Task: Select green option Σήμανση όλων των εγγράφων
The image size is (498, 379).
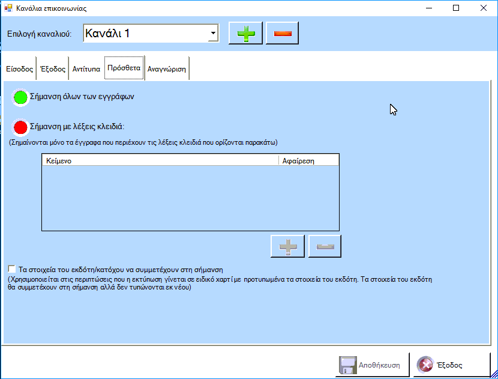Action: (x=21, y=97)
